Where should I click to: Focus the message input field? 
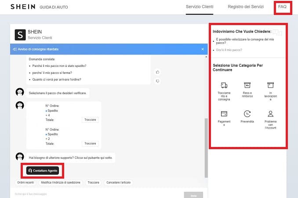tap(98, 194)
